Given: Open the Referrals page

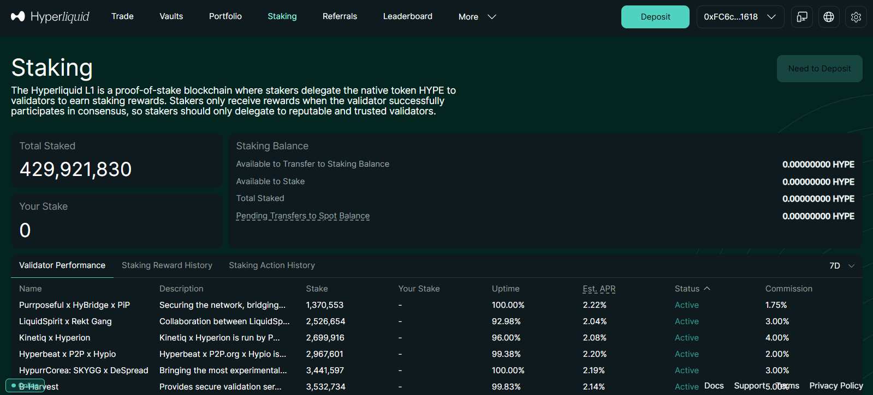Looking at the screenshot, I should [x=340, y=16].
